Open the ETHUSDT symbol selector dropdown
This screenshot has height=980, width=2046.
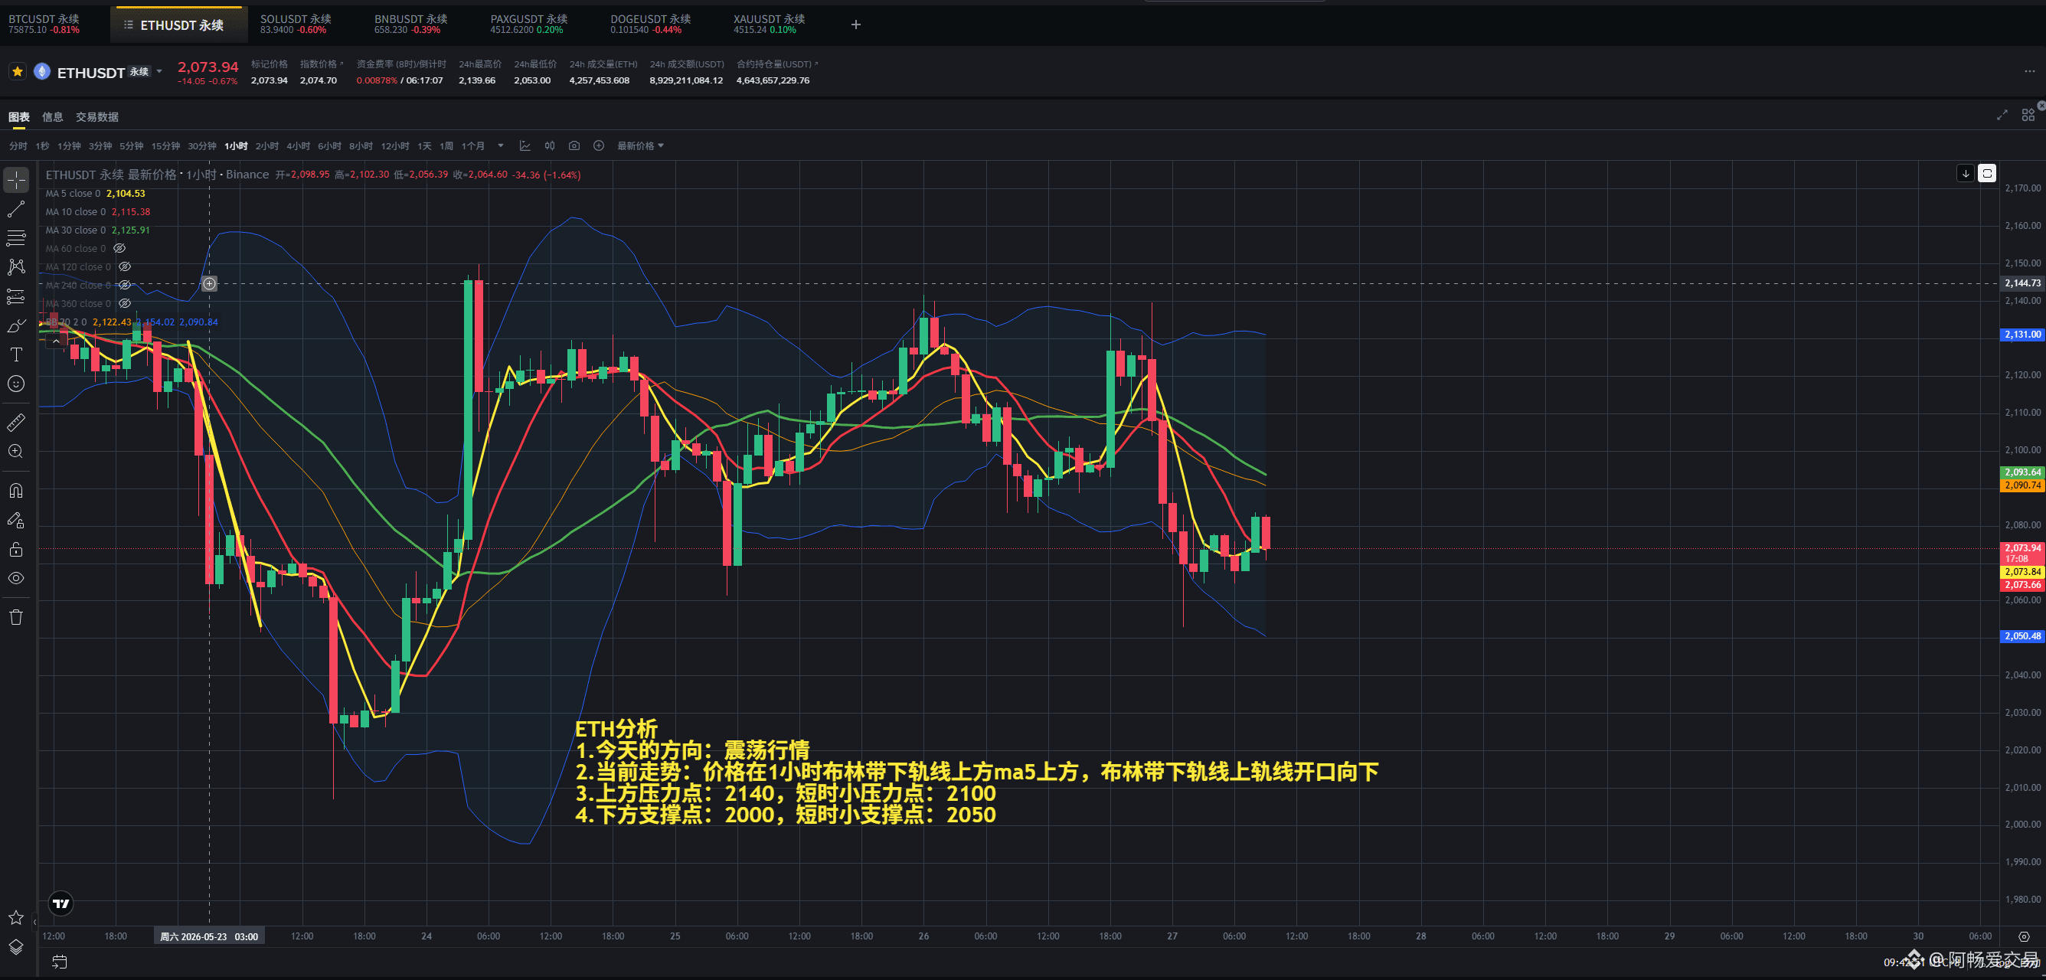pos(159,72)
